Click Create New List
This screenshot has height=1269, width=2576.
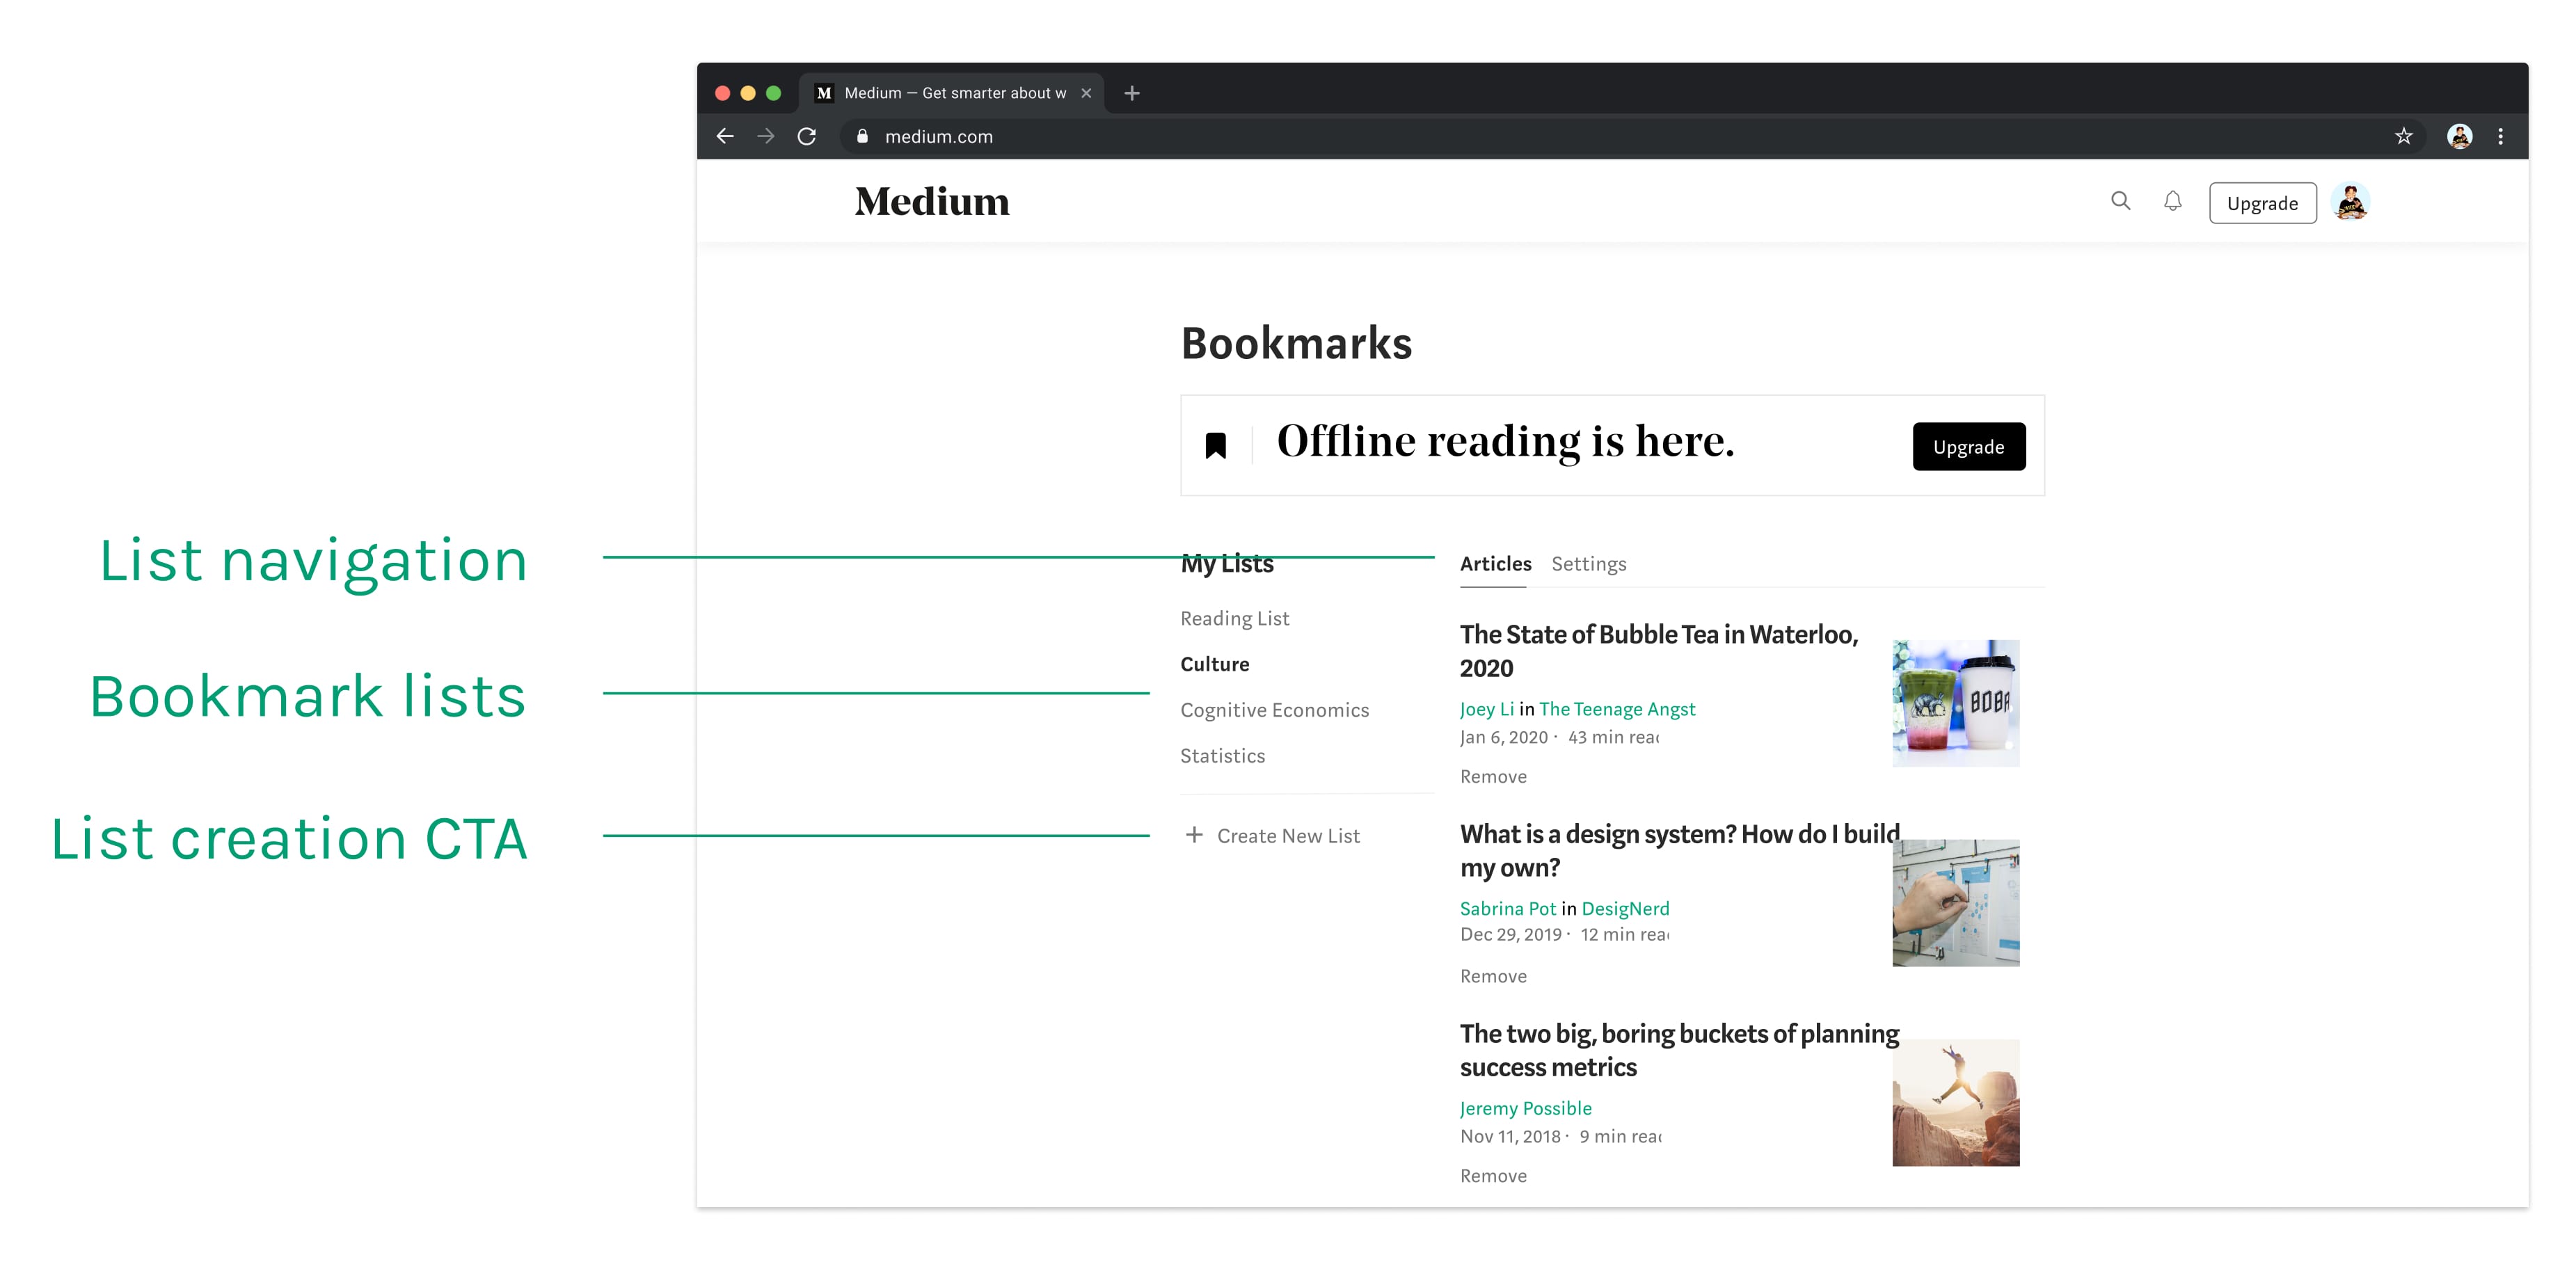1288,836
